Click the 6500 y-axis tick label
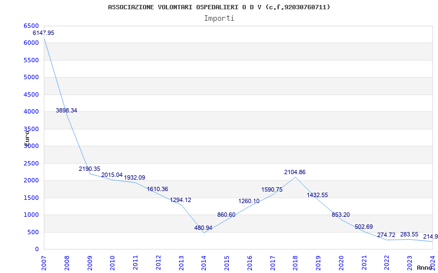 tap(31, 26)
